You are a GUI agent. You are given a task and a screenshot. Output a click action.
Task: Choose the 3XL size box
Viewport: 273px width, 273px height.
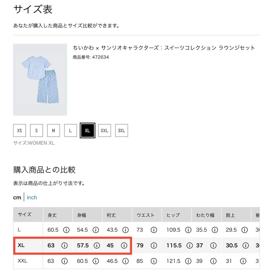122,130
